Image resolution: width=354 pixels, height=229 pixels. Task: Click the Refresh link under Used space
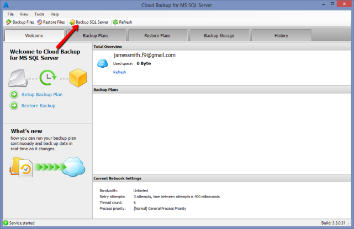tap(119, 72)
